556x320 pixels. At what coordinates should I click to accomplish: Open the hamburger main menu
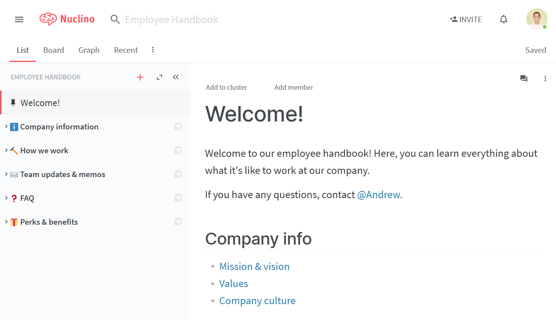point(19,19)
